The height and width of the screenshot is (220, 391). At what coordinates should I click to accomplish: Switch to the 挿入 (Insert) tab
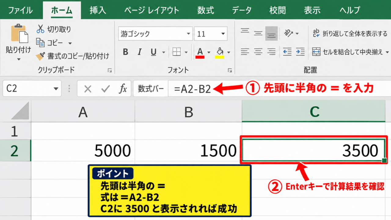[98, 10]
